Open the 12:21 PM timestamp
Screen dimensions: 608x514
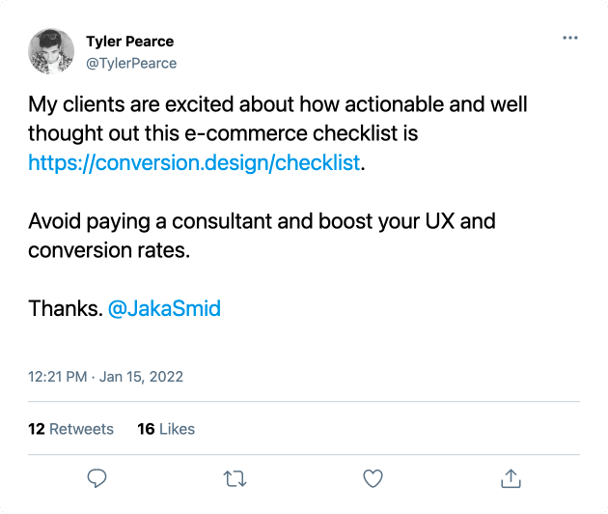[57, 377]
